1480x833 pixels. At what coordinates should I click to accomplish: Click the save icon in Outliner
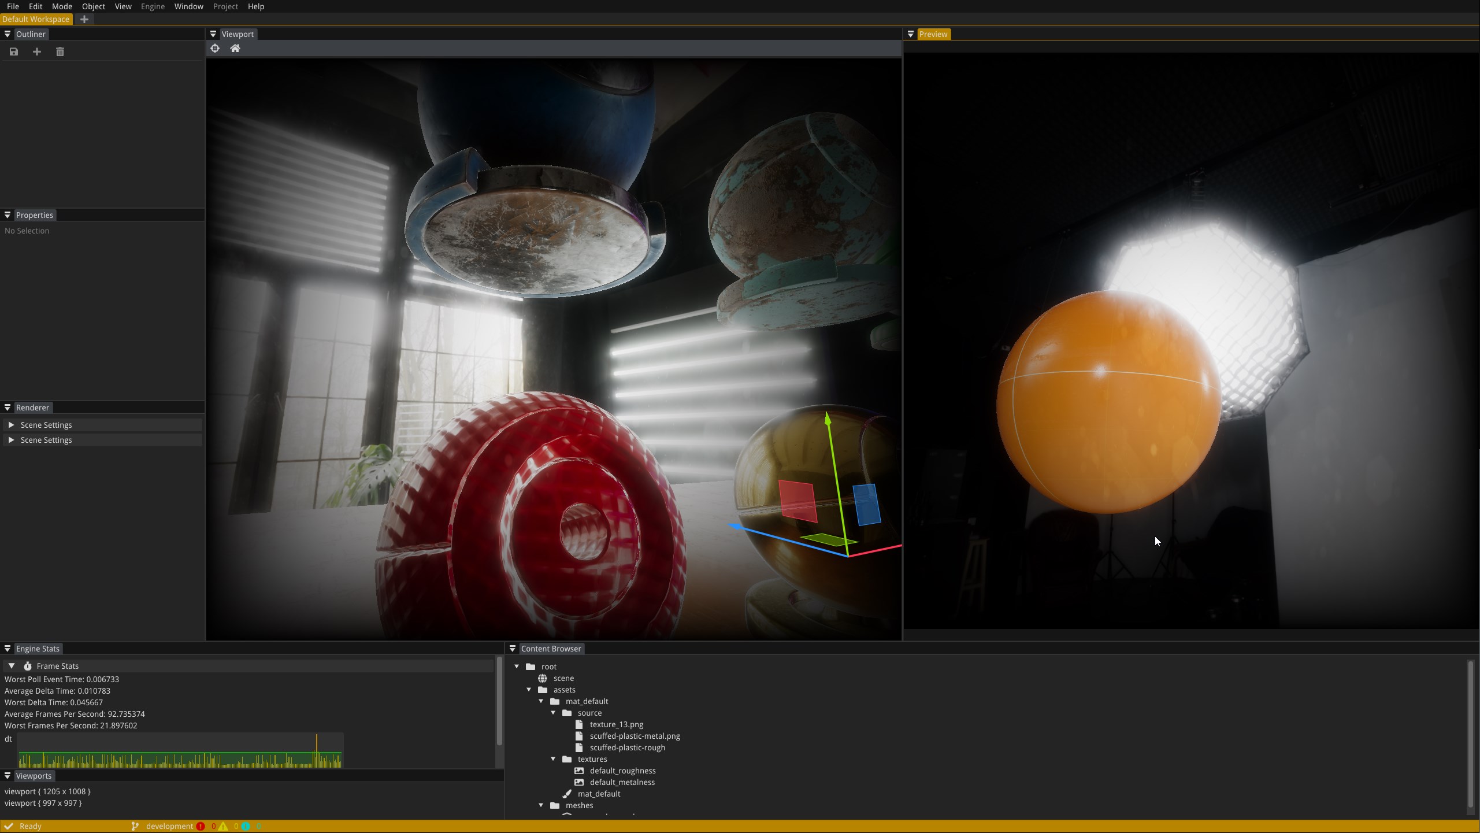[14, 52]
